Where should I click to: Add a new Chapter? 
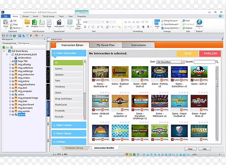pyautogui.click(x=34, y=22)
